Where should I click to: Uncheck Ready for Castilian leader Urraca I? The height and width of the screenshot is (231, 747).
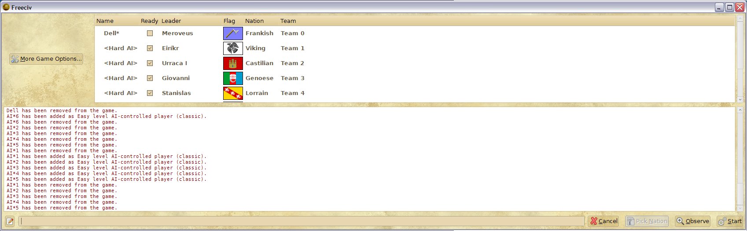[150, 63]
